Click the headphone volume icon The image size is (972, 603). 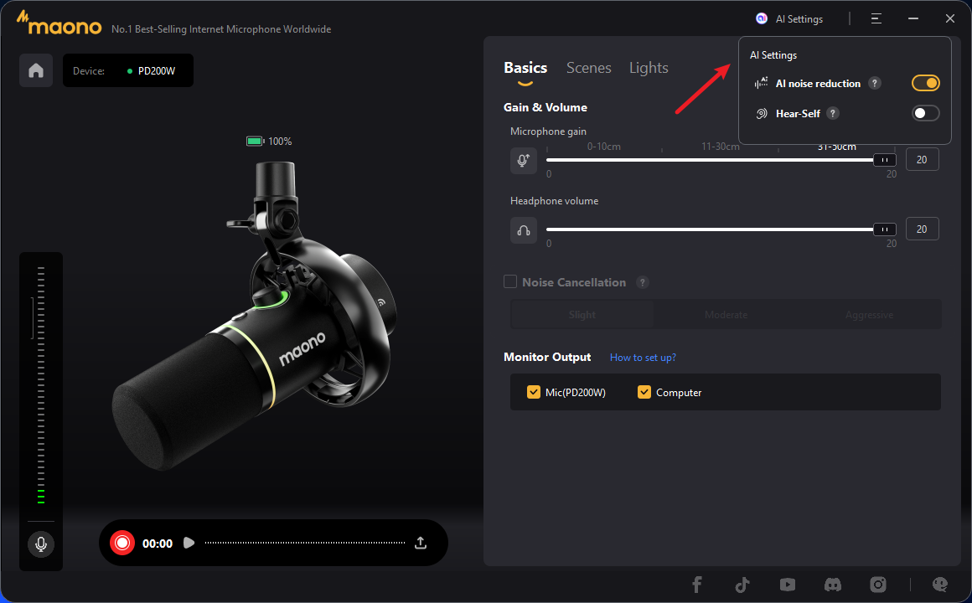(x=524, y=230)
